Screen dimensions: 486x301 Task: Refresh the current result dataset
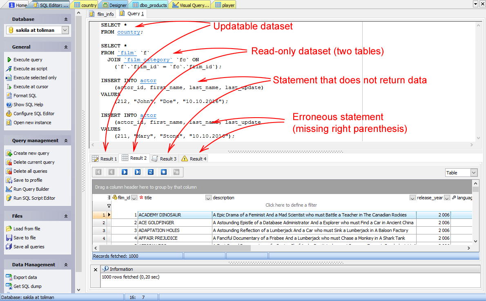coord(150,172)
